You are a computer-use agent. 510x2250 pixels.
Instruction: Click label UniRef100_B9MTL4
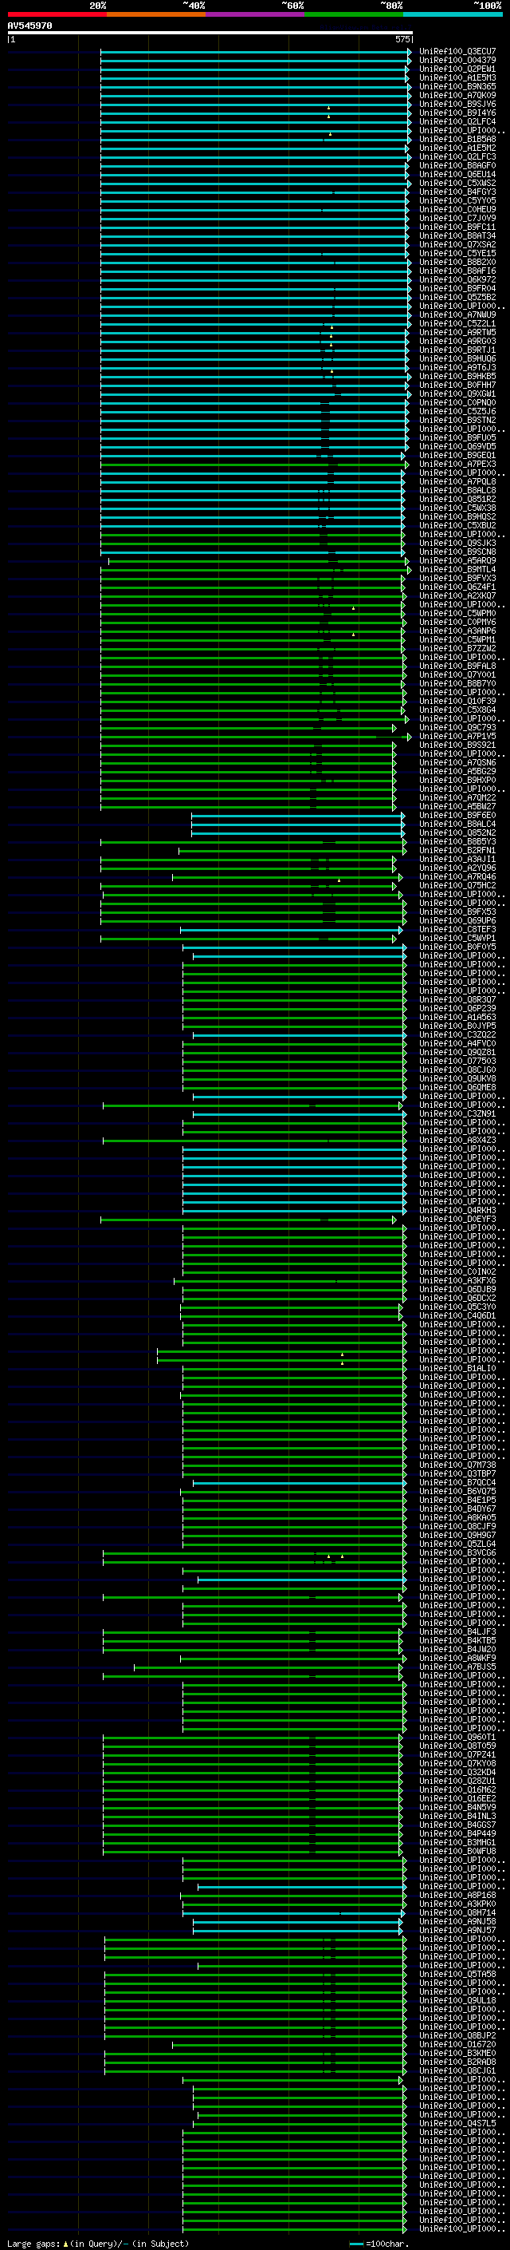(457, 570)
